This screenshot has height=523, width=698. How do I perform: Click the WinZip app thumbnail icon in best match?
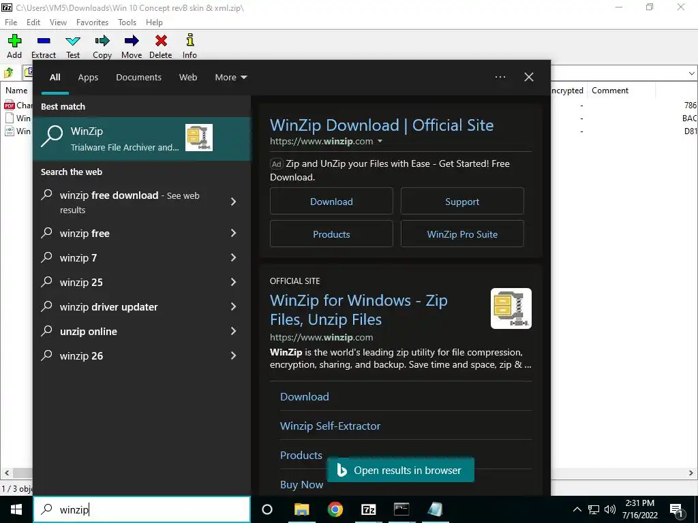point(199,138)
